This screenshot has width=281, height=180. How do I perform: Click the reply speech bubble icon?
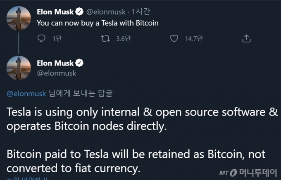41,38
